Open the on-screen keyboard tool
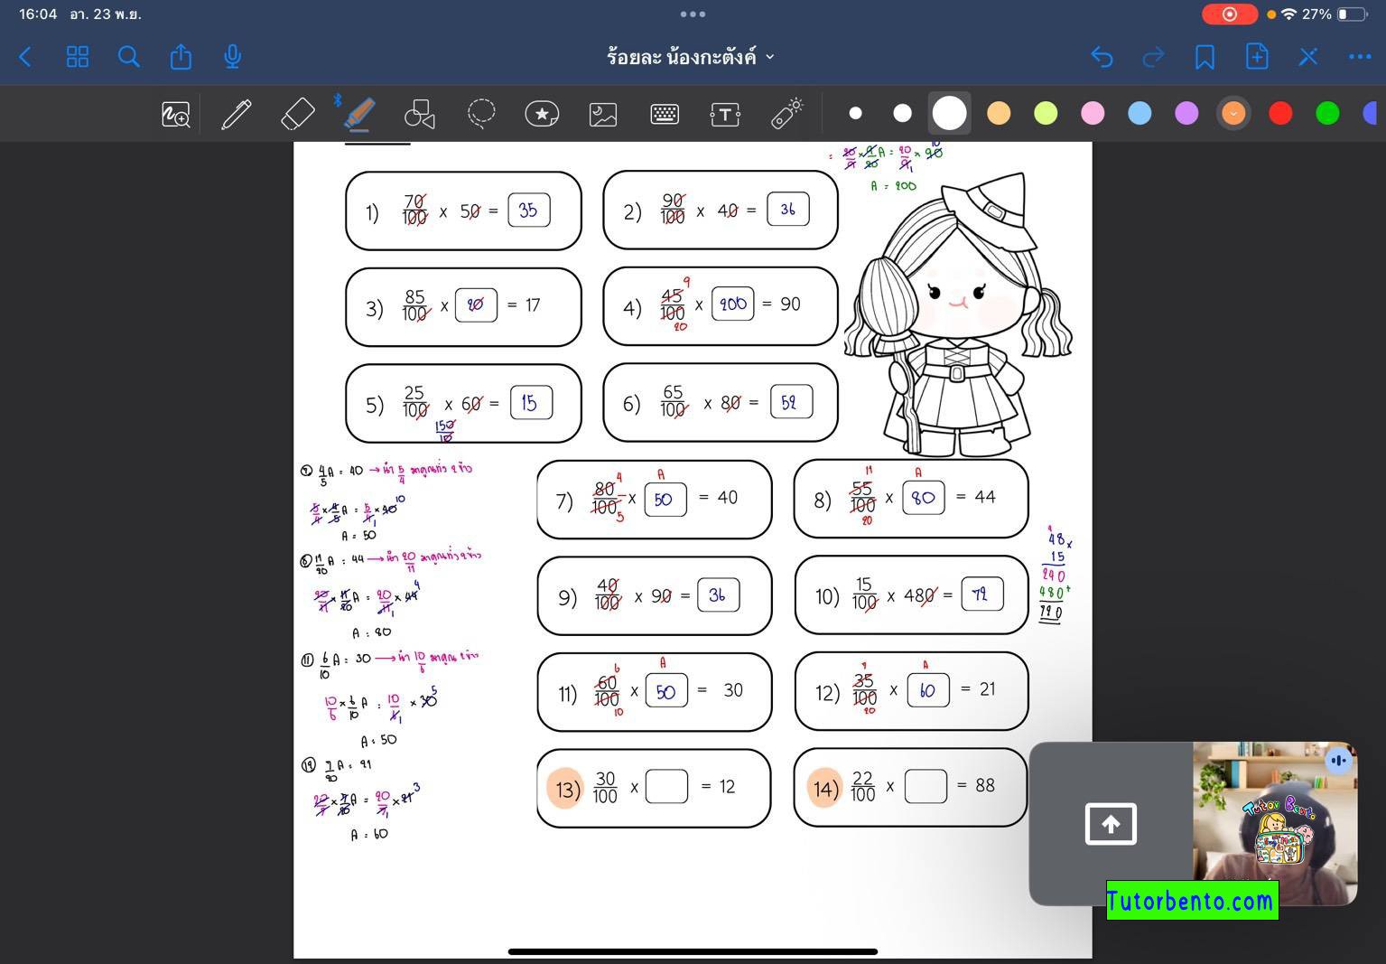Image resolution: width=1386 pixels, height=964 pixels. 665,114
